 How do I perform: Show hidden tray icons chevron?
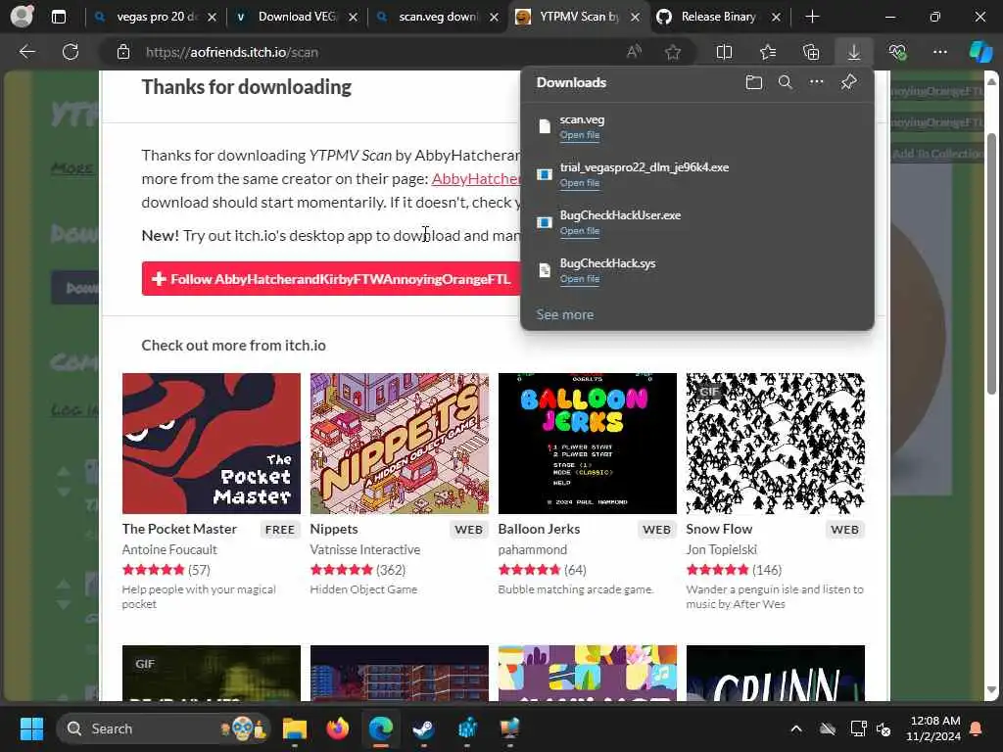[x=795, y=728]
